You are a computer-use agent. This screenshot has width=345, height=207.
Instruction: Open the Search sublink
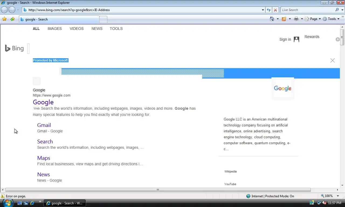pyautogui.click(x=45, y=142)
